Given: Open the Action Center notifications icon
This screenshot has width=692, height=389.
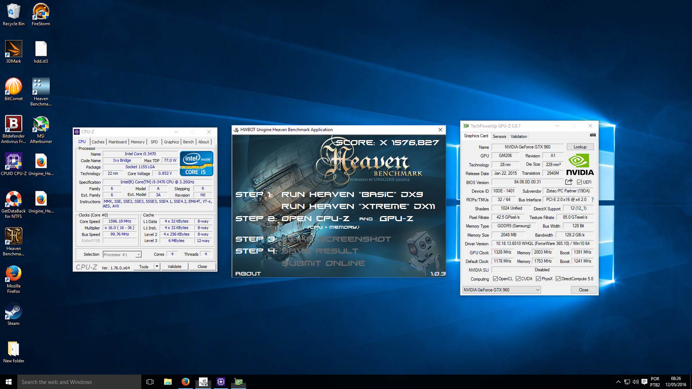Looking at the screenshot, I should (644, 382).
